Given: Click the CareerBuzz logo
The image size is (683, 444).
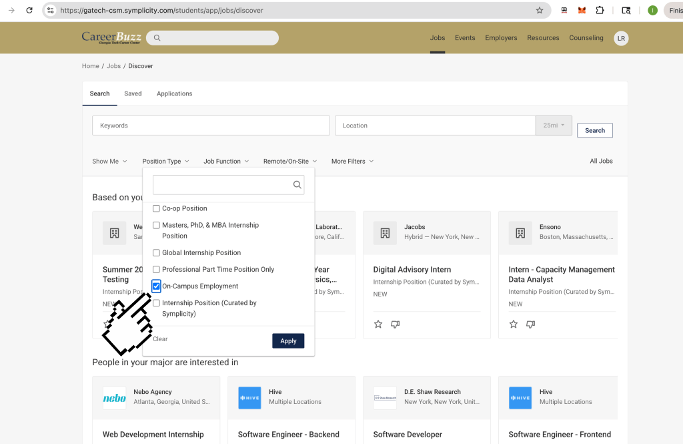Looking at the screenshot, I should (111, 37).
